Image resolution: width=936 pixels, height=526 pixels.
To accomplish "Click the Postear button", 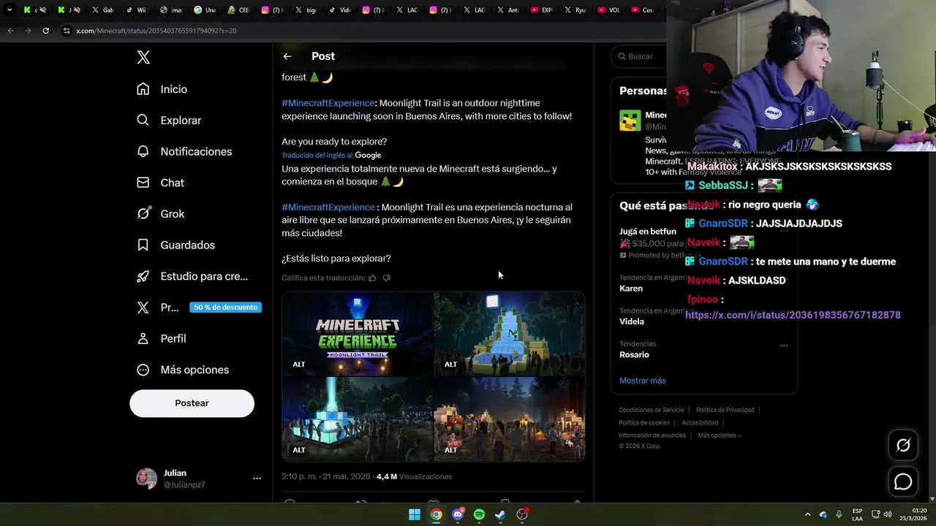I will [192, 403].
